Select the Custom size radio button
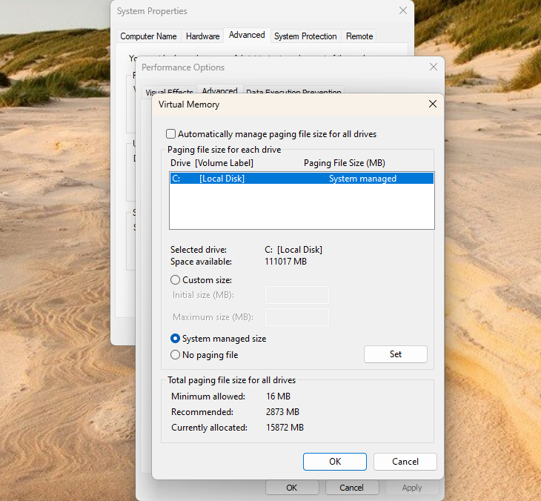Viewport: 541px width, 501px height. coord(176,280)
